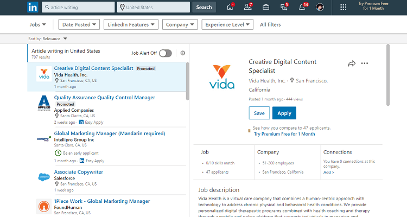Click the Vida logo in job list
The height and width of the screenshot is (217, 407).
tap(44, 74)
